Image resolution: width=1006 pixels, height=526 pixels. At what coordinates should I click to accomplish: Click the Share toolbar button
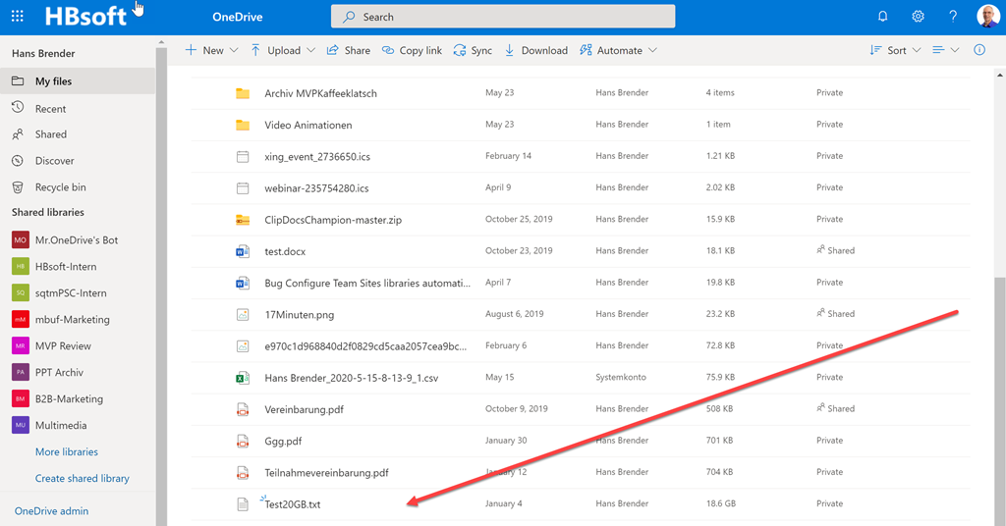click(348, 50)
